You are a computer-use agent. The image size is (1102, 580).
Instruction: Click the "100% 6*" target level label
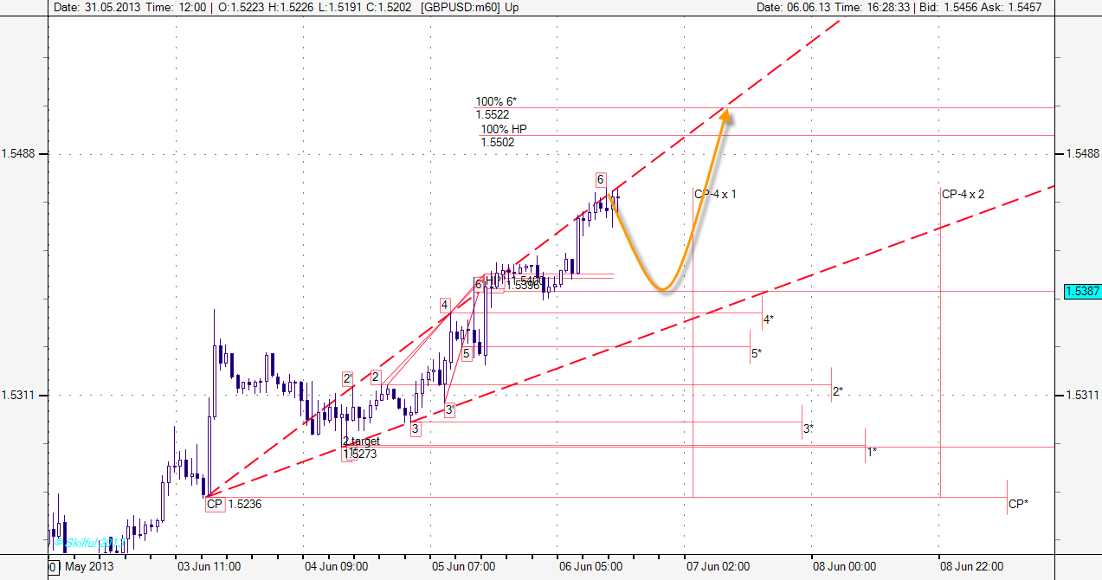pyautogui.click(x=496, y=102)
